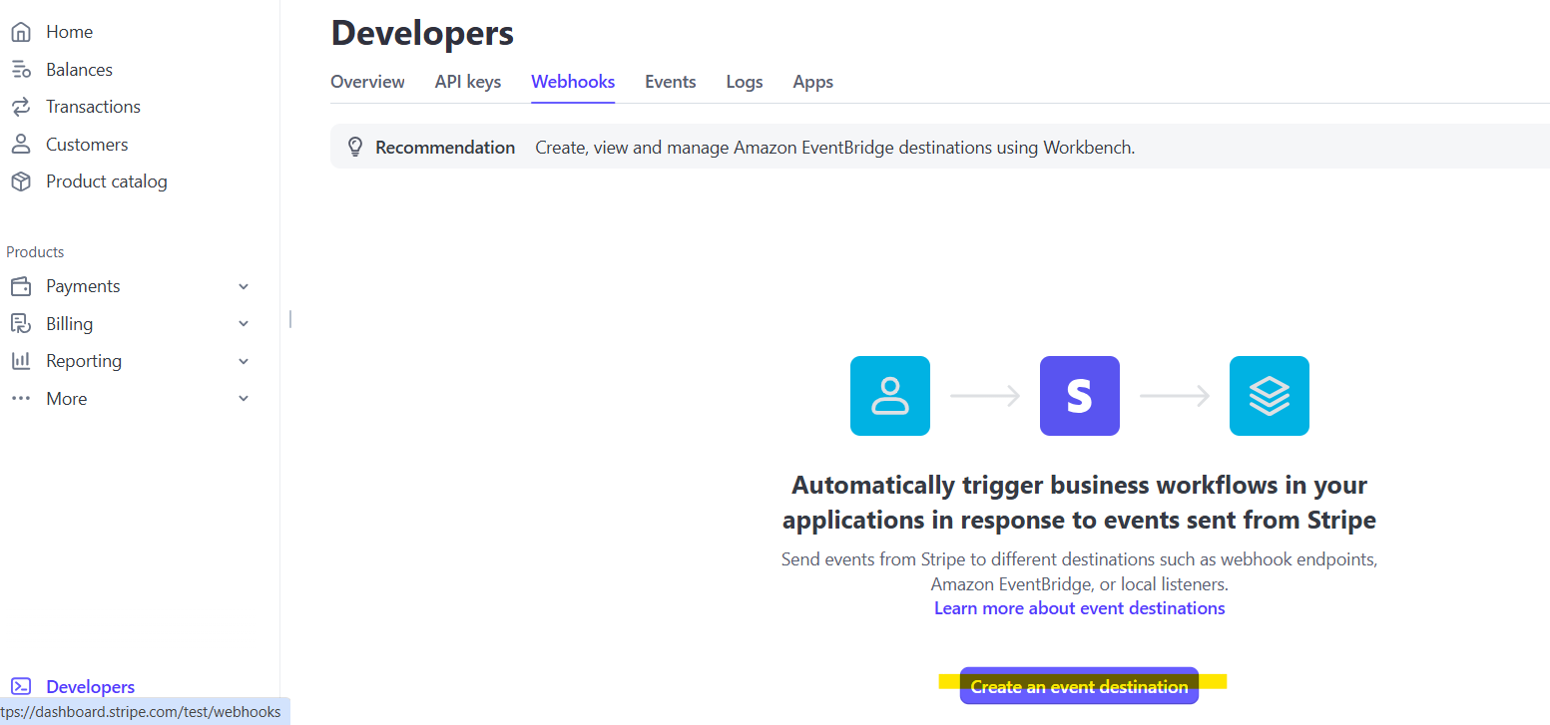Switch to the API keys tab
This screenshot has width=1550, height=725.
[468, 82]
